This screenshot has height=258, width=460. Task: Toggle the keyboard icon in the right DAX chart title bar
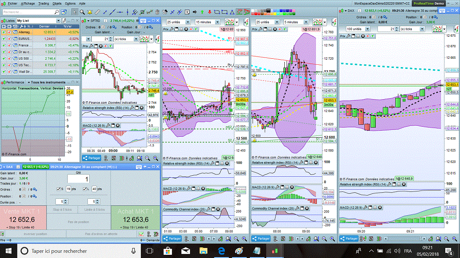coord(443,11)
